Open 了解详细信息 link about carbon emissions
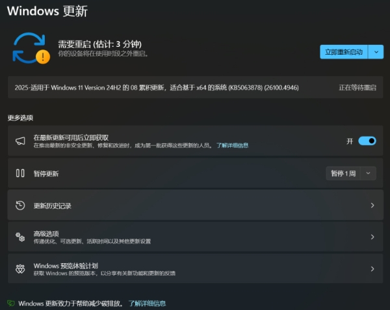Screen dimensions: 390x310 click(147, 303)
